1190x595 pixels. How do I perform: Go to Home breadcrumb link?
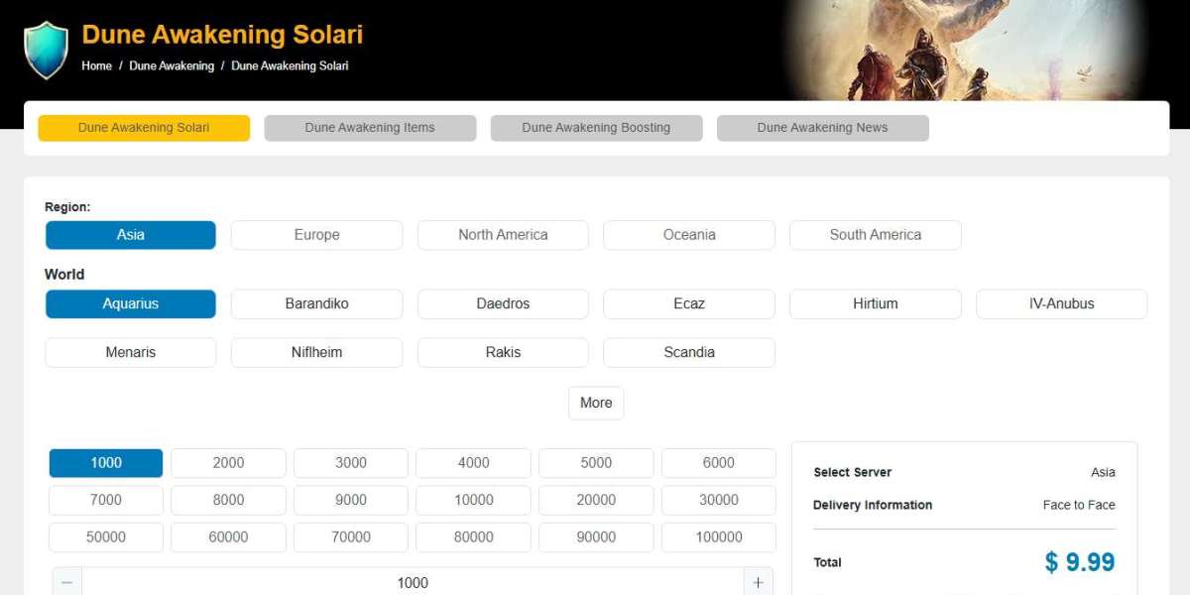pos(96,65)
